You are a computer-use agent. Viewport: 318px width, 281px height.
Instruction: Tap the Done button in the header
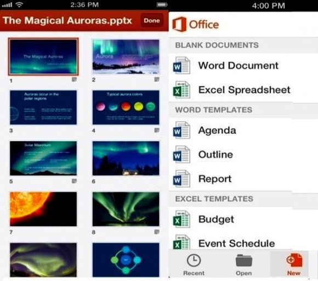[x=152, y=20]
